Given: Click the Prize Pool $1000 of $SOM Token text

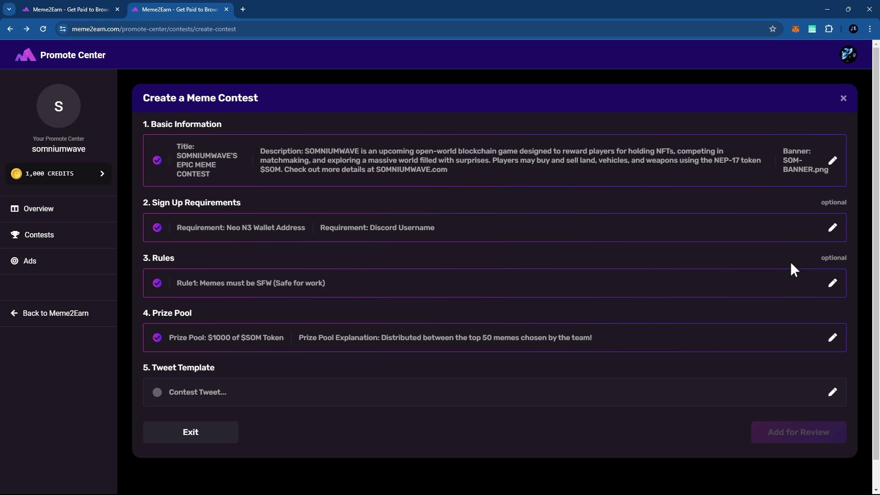Looking at the screenshot, I should (226, 337).
